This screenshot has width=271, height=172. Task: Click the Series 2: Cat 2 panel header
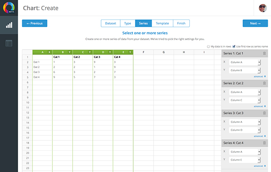point(244,83)
